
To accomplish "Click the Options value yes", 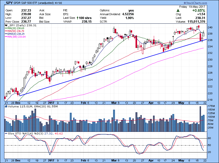I will [x=131, y=11].
